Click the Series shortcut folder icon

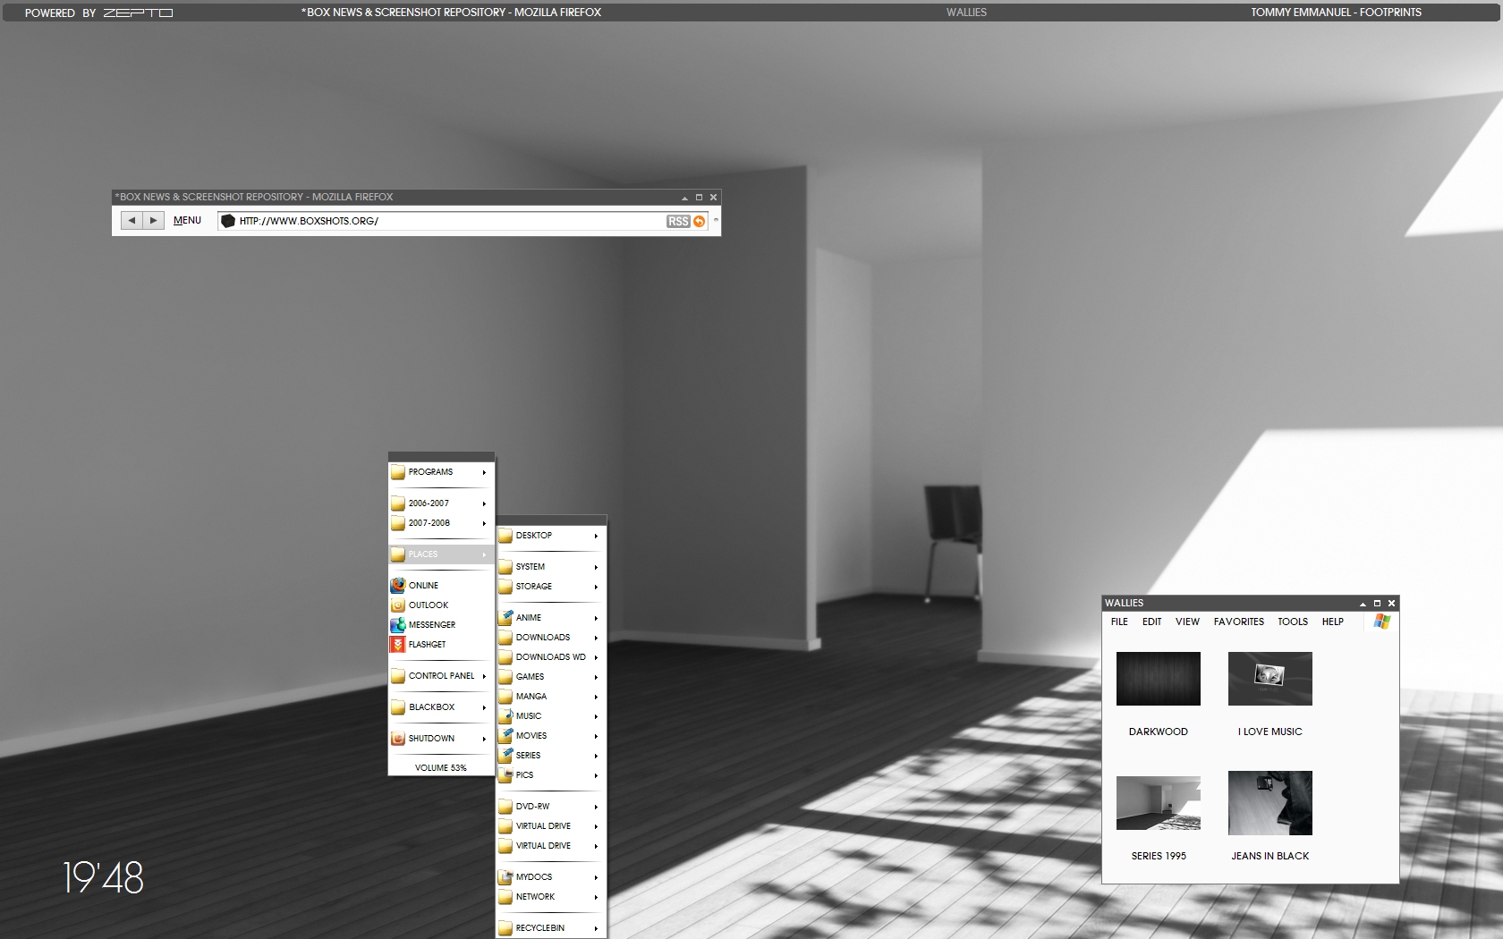pos(505,755)
